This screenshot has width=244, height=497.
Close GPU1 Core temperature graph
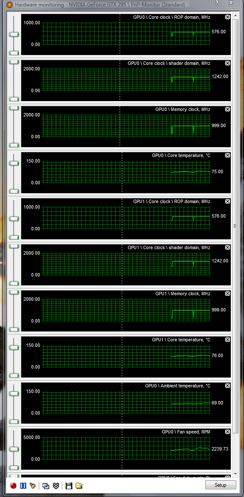[x=227, y=340]
